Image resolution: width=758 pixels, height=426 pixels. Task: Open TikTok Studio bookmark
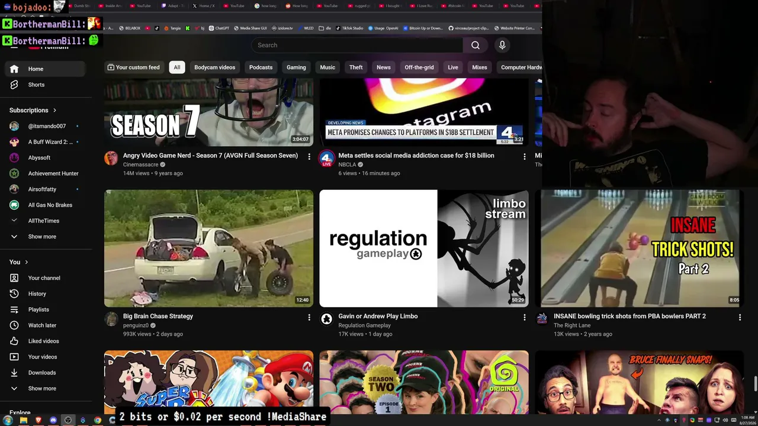(349, 28)
